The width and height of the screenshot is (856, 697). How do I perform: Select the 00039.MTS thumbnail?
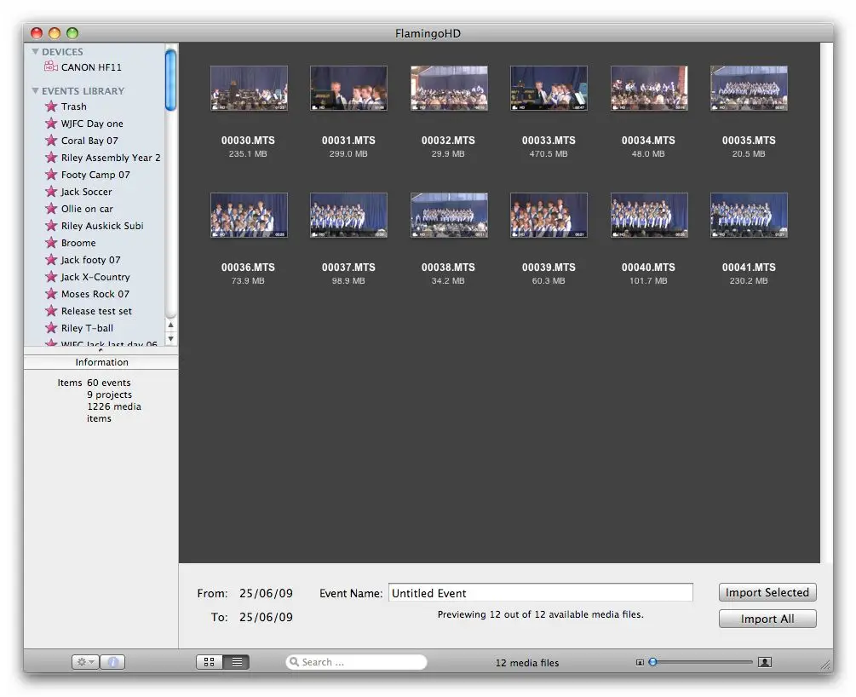(x=549, y=215)
